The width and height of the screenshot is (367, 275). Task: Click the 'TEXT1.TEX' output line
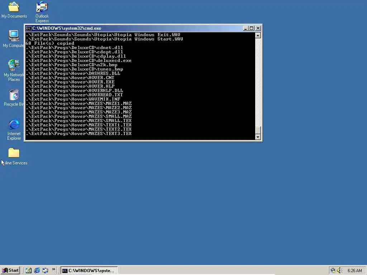tap(78, 125)
